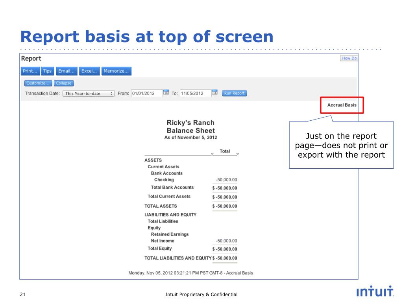Click the left column arrow beside Total header
This screenshot has height=302, width=403.
[212, 154]
